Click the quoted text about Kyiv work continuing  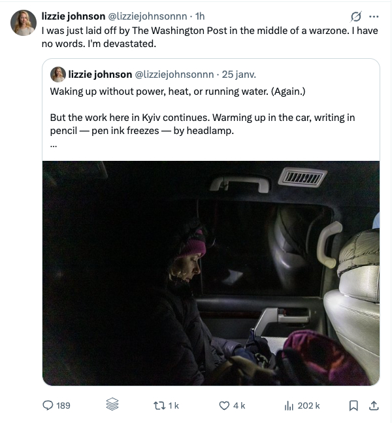coord(202,124)
